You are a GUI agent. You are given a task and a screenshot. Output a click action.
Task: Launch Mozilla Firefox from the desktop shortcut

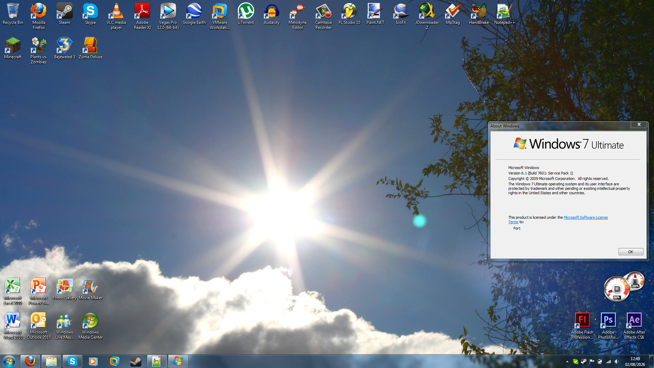(x=39, y=16)
